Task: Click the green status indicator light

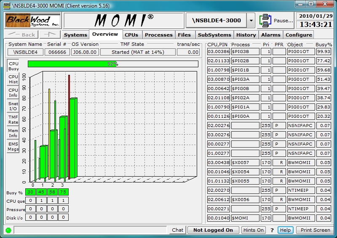Action: pos(8,230)
